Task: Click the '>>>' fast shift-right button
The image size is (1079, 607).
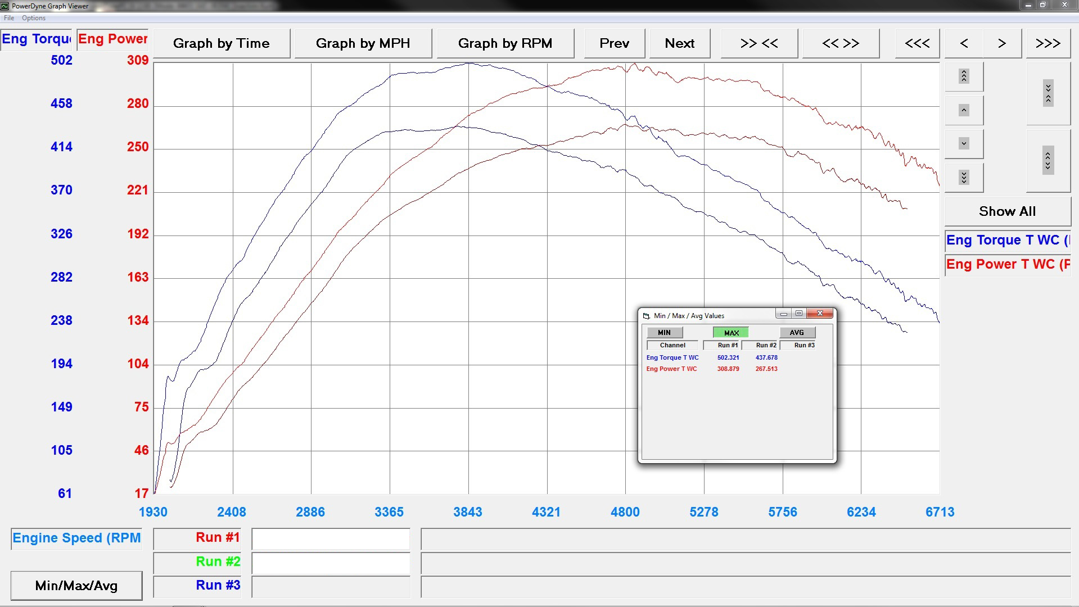Action: [x=1048, y=43]
